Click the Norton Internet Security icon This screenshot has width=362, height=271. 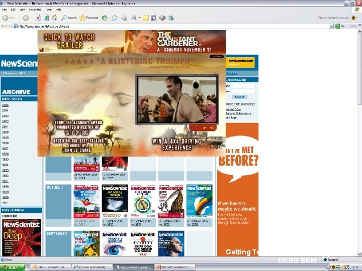click(353, 18)
